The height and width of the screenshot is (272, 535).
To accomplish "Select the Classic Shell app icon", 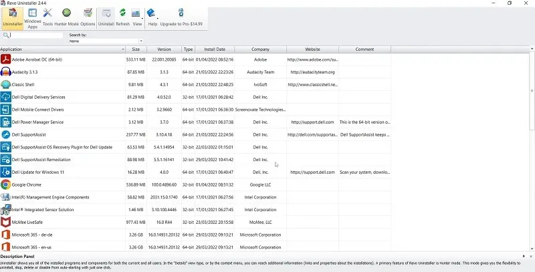I will point(6,84).
